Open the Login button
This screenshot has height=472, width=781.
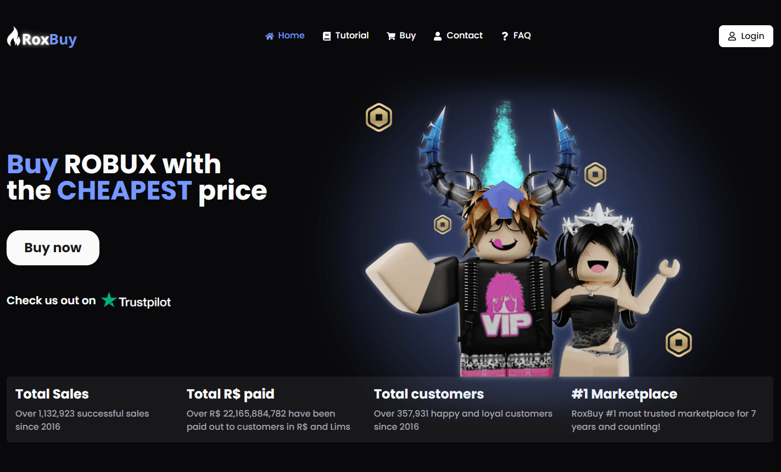(x=746, y=36)
